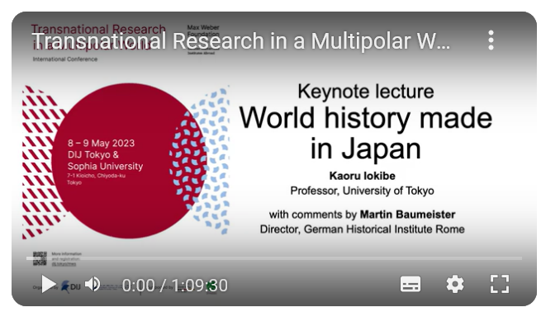The width and height of the screenshot is (546, 312).
Task: Seek on the video progress bar
Action: 274,258
